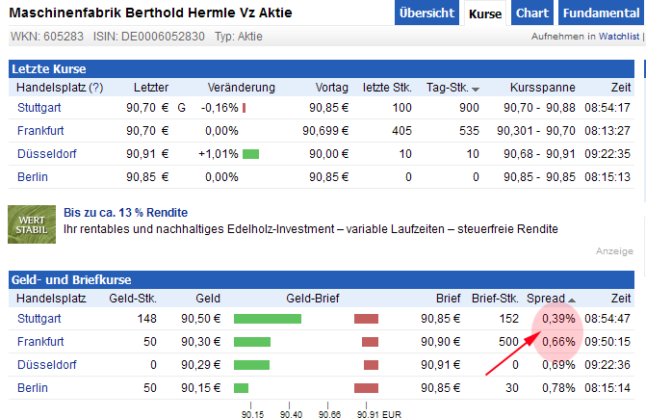Screen dimensions: 646x418
Task: Open 'Bis zu ca. 13 % Rendite' ad link
Action: tap(126, 213)
